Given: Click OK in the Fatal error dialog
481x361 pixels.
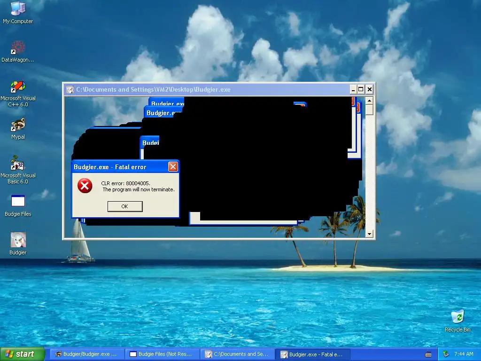Looking at the screenshot, I should (x=125, y=206).
